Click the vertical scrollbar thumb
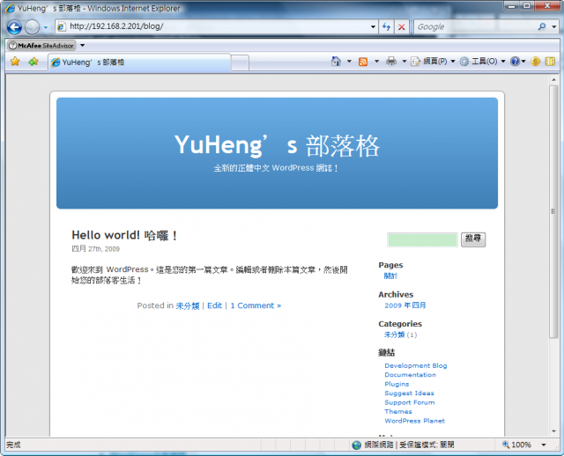 pos(553,211)
